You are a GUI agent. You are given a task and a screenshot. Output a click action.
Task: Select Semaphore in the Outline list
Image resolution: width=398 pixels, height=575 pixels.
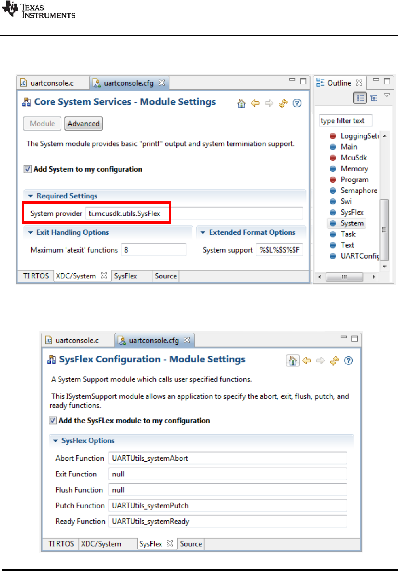(x=354, y=190)
